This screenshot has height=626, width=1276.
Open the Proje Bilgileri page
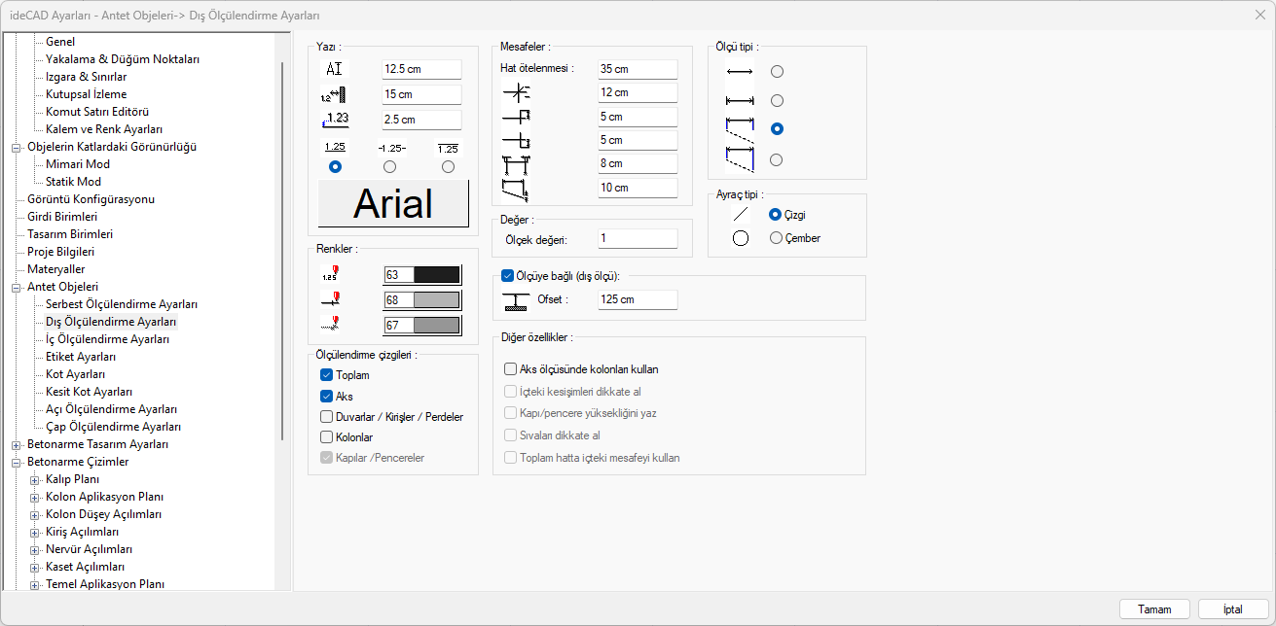[60, 252]
